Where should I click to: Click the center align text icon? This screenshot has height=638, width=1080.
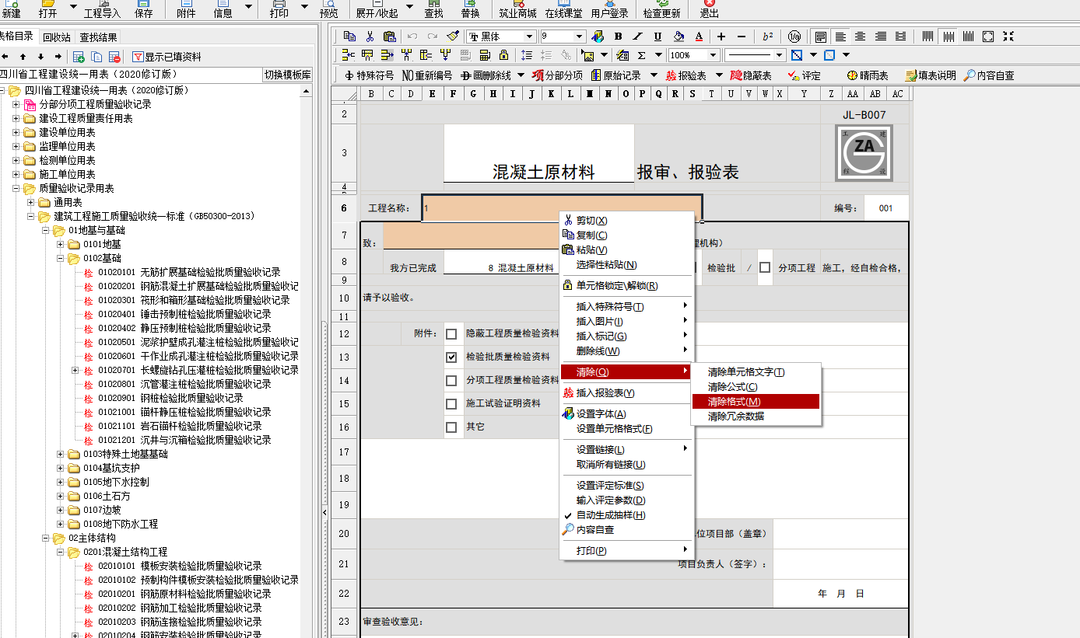[x=861, y=37]
